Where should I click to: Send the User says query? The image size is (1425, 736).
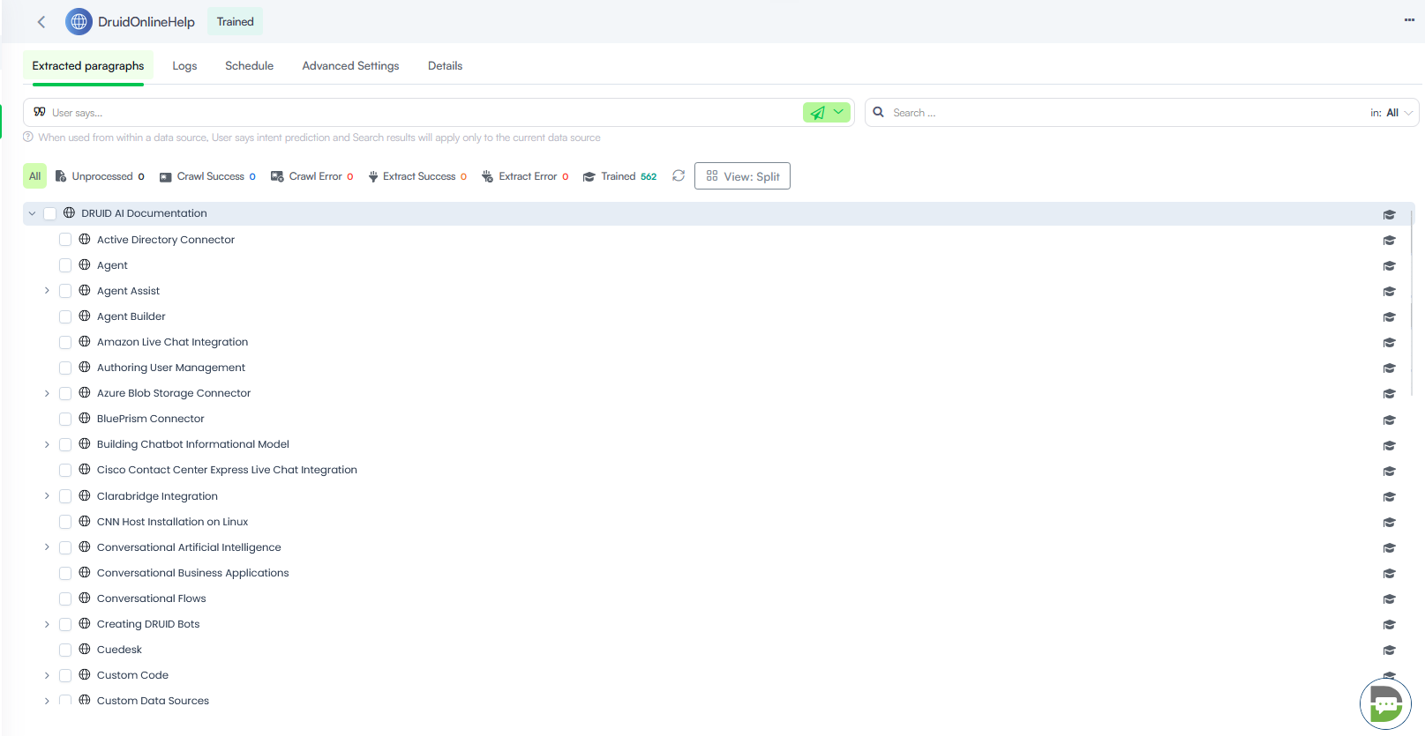click(818, 113)
